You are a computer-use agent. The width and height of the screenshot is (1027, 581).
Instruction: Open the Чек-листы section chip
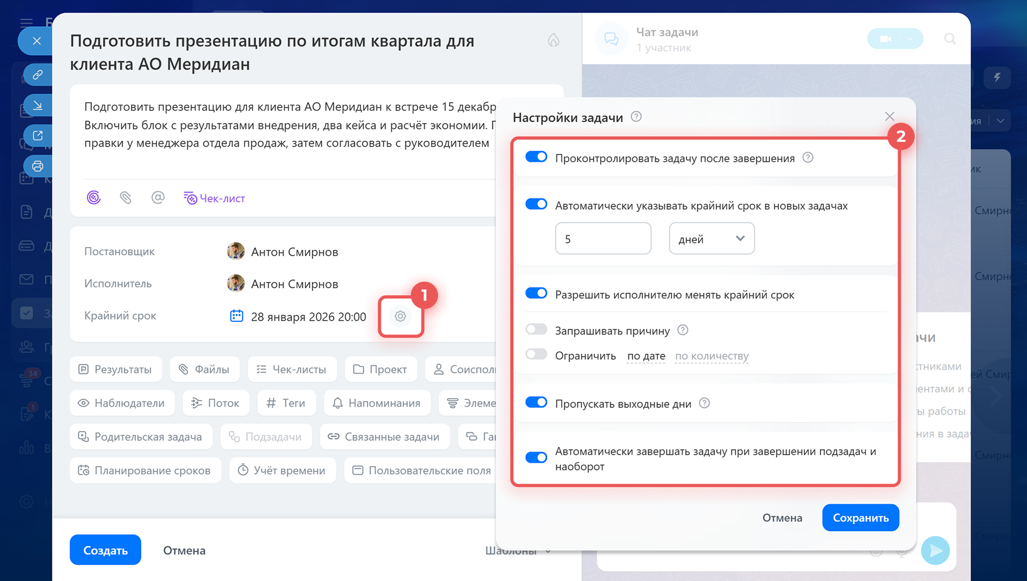292,369
